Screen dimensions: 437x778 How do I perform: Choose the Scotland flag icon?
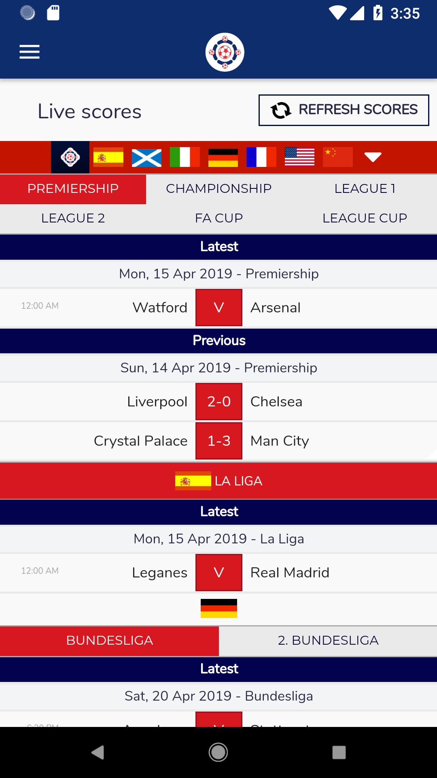tap(146, 157)
